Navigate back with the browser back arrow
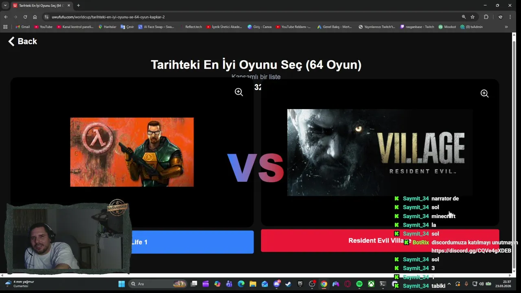 6,17
